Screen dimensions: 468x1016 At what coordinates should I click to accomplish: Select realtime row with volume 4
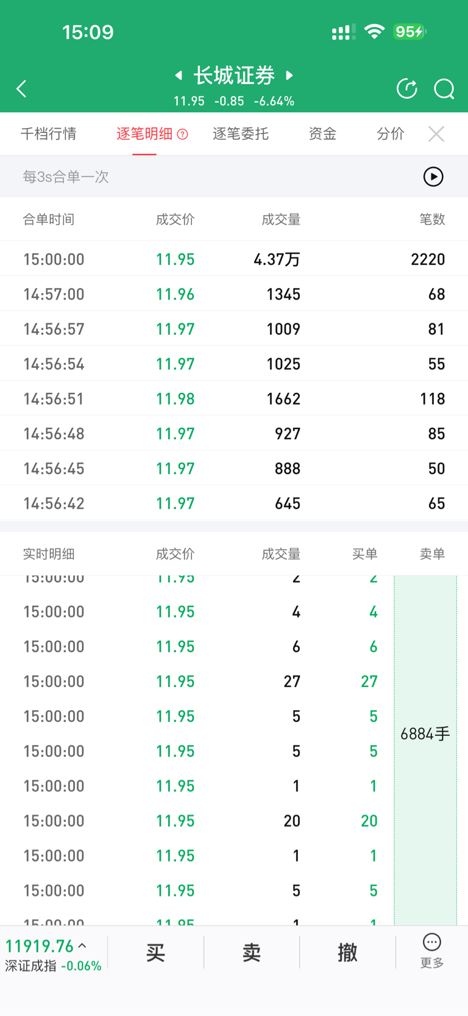pyautogui.click(x=197, y=611)
